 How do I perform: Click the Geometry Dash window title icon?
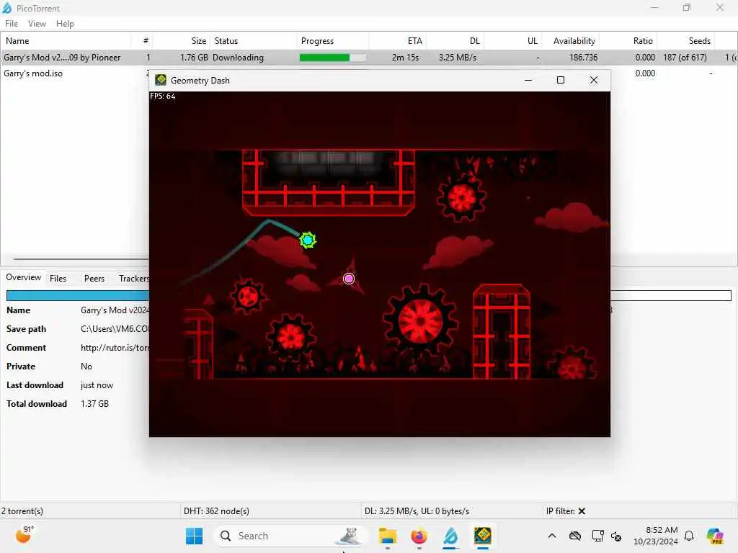tap(161, 80)
